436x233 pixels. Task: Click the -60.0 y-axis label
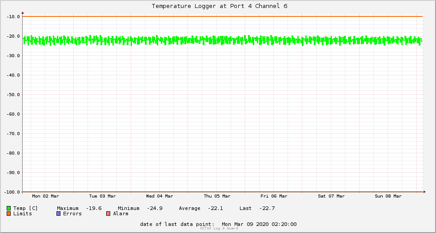point(13,114)
